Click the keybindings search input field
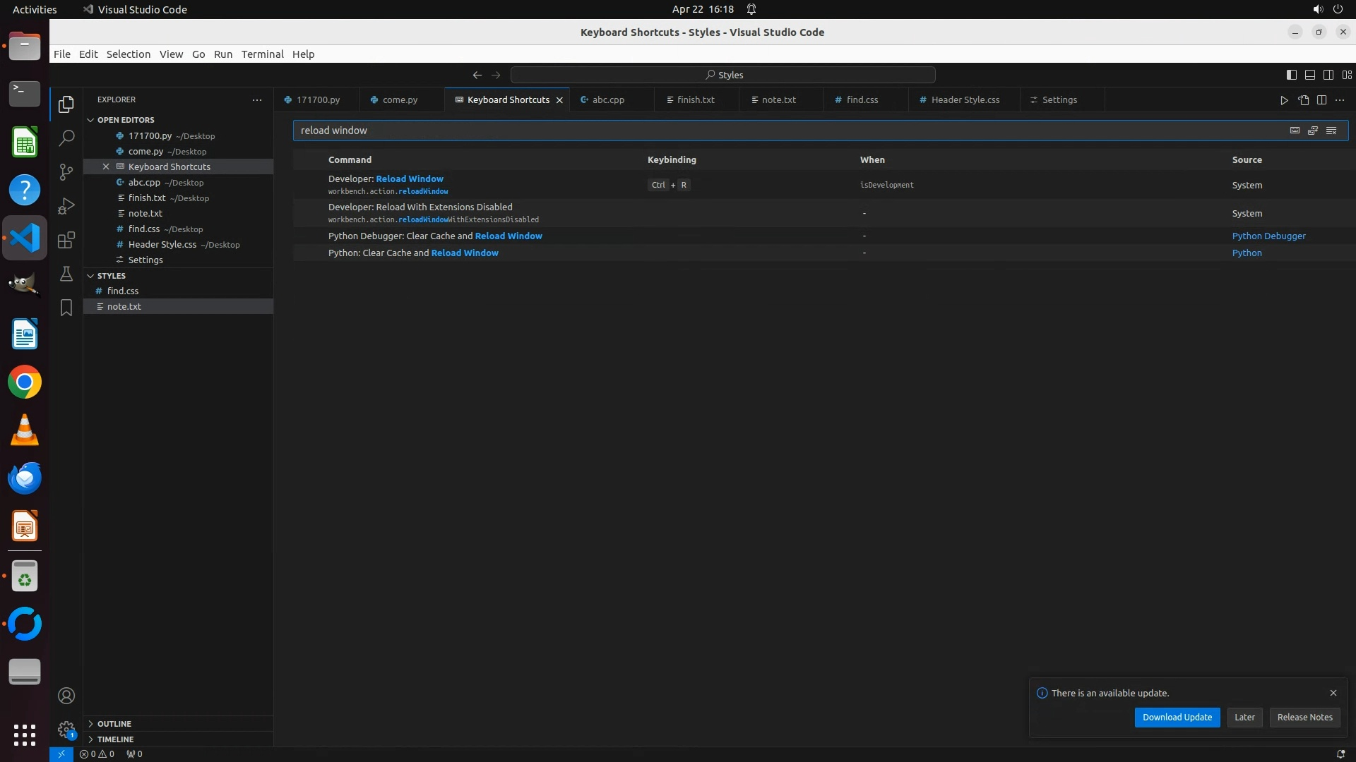 pos(777,131)
